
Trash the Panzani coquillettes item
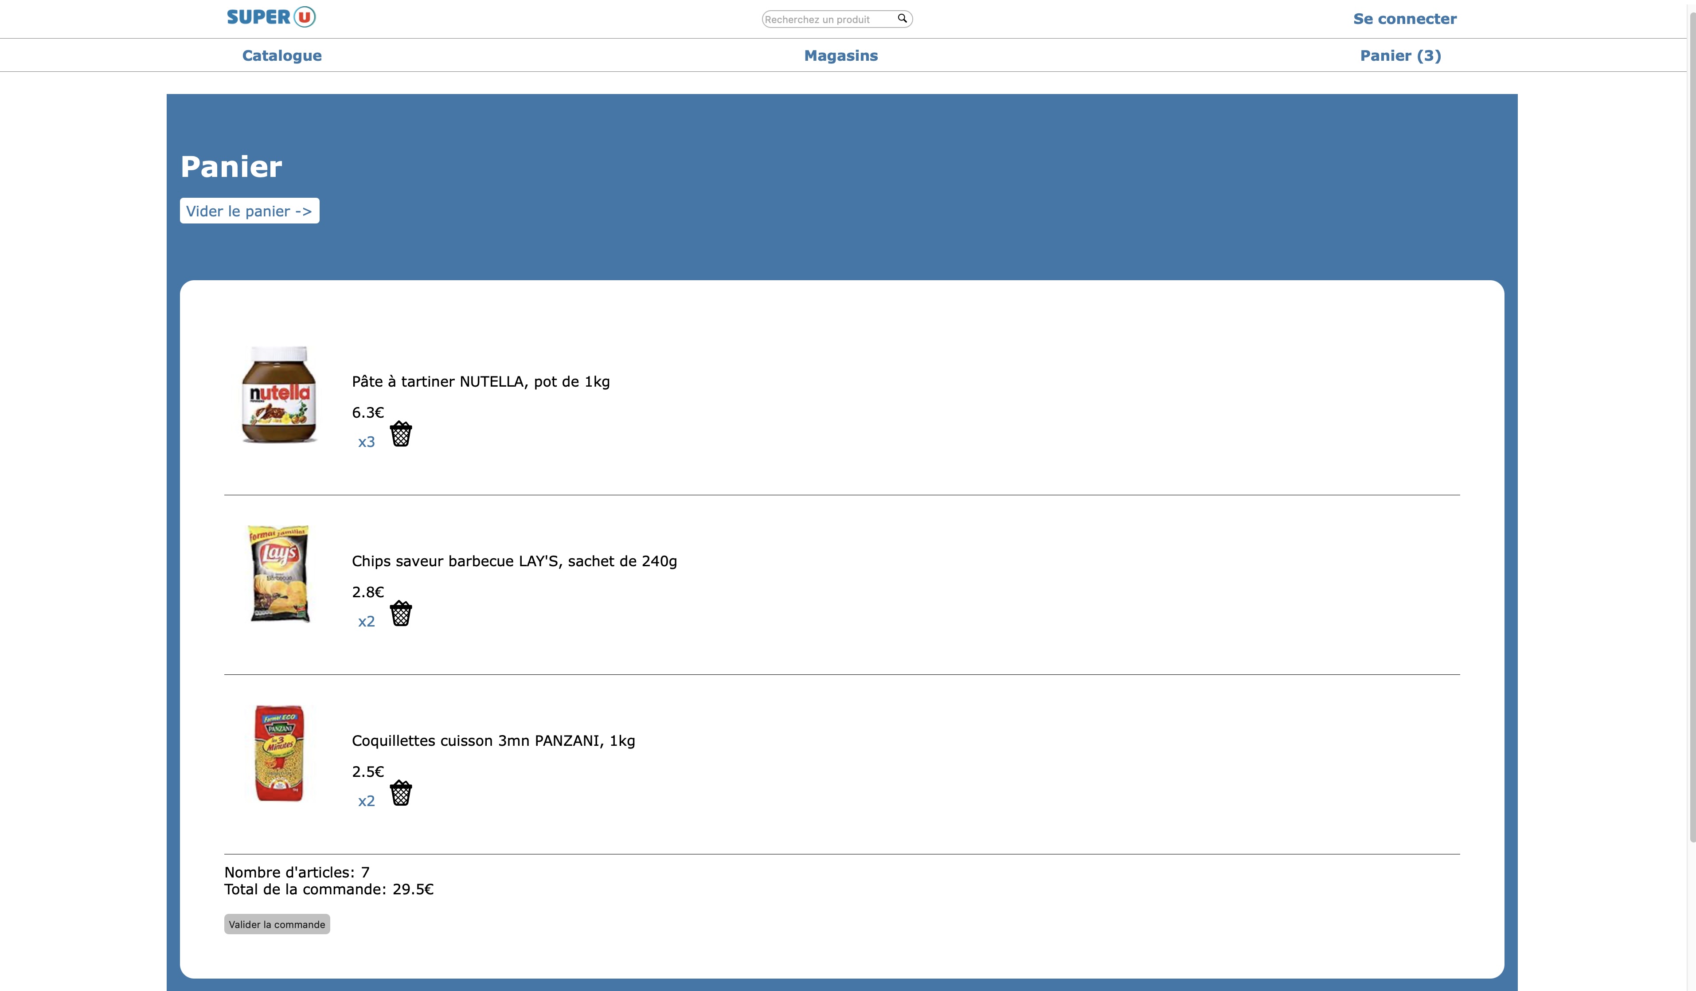[400, 793]
